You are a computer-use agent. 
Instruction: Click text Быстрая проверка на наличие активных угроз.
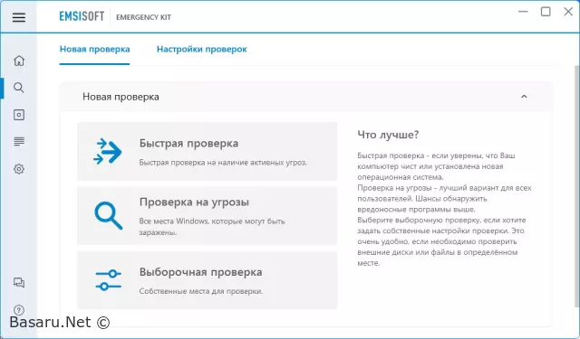point(223,163)
